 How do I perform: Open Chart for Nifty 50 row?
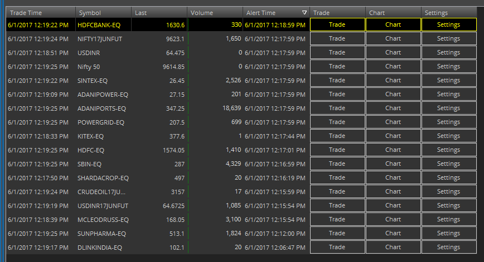(393, 67)
